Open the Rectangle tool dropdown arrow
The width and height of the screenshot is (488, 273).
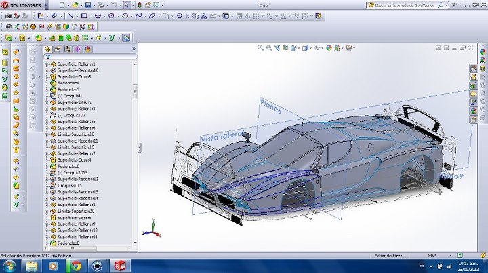(x=90, y=16)
